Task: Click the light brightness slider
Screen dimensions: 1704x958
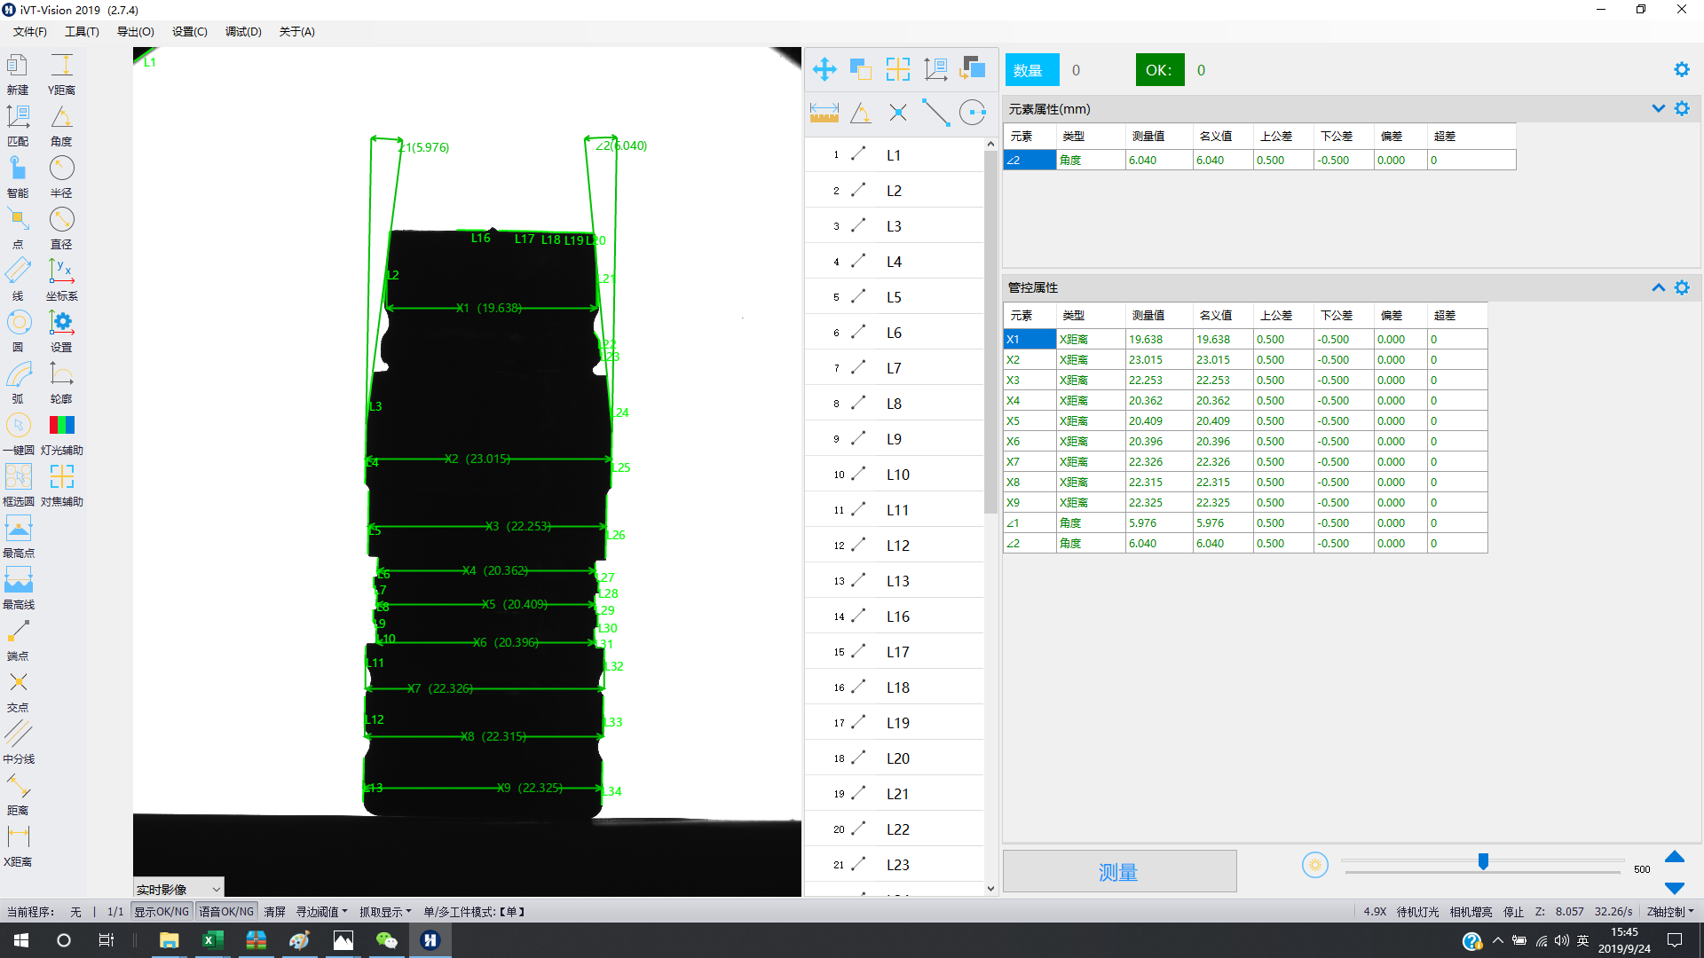Action: tap(1482, 861)
